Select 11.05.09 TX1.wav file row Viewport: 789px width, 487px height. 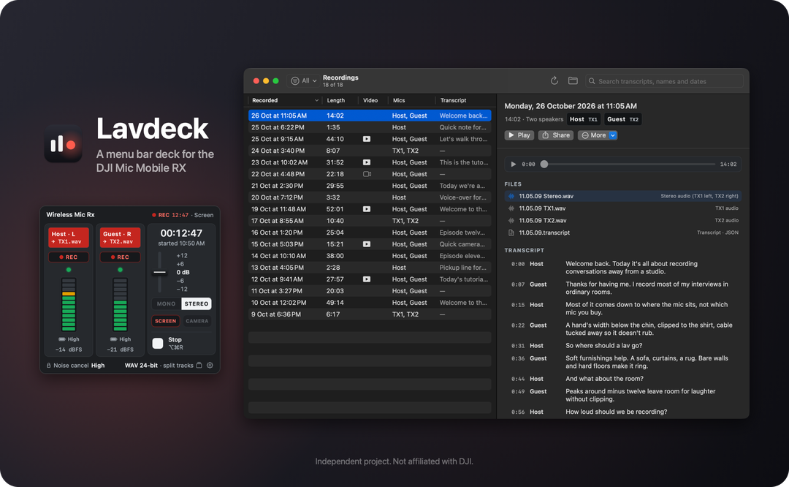pos(622,208)
